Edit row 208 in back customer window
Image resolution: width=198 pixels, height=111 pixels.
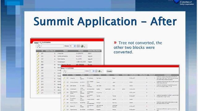[38, 73]
